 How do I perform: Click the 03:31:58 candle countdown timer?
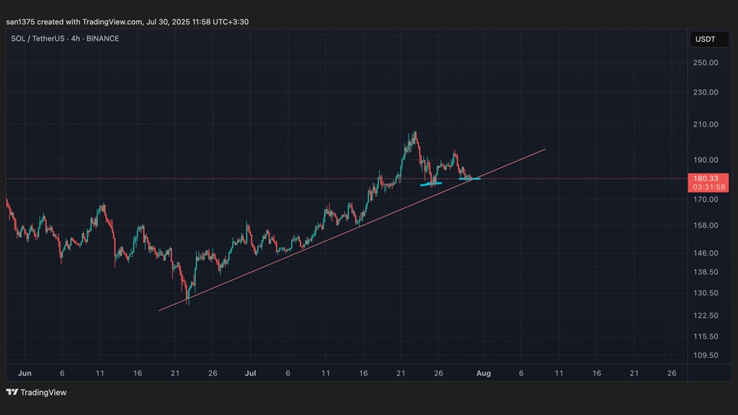point(709,187)
